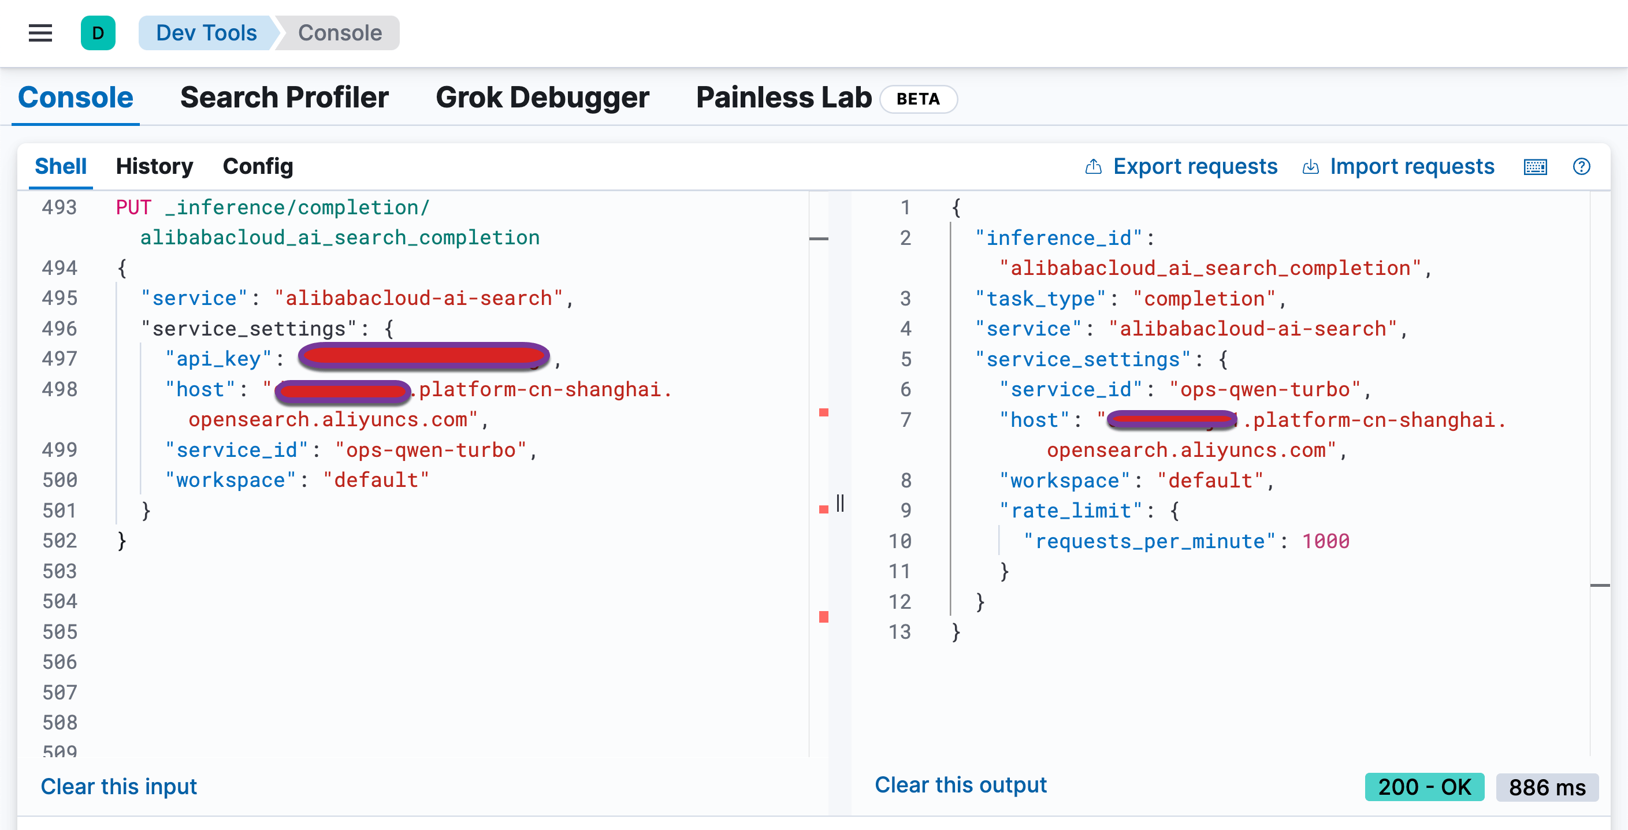Click the 200 - OK status badge
Image resolution: width=1628 pixels, height=830 pixels.
pos(1424,787)
